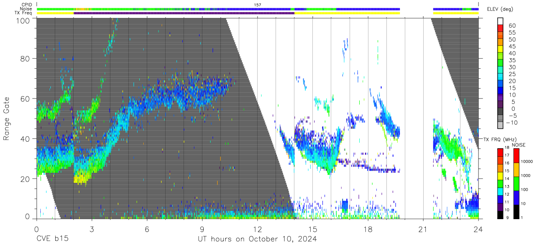Click the 40 tick on Range Gate axis
The height and width of the screenshot is (248, 538).
[25, 139]
